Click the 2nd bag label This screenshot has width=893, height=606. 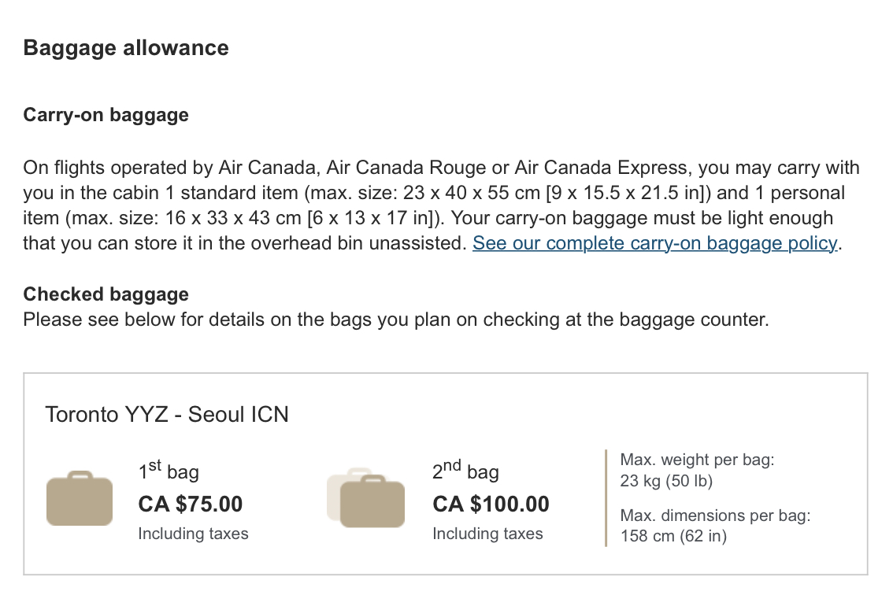465,471
